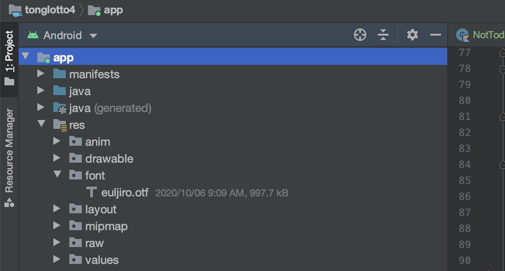505x271 pixels.
Task: Expand the manifests folder
Action: [41, 74]
